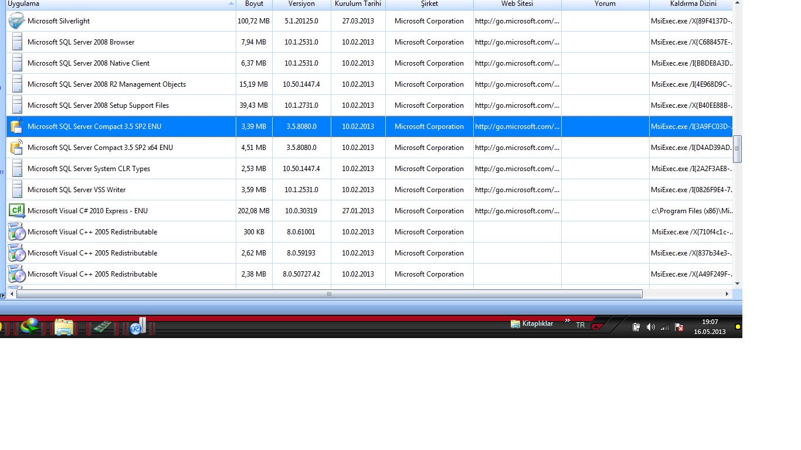
Task: Click the SQL Server 2008 Browser row icon
Action: click(x=17, y=42)
